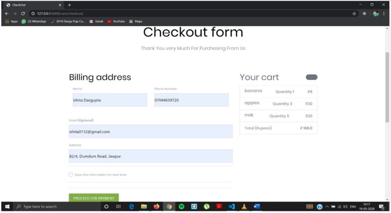Open uTorrent from the taskbar
391x213 pixels.
[207, 207]
